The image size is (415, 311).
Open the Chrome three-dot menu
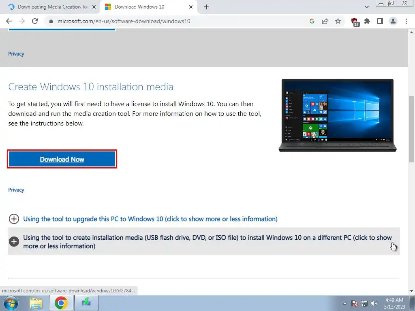406,21
